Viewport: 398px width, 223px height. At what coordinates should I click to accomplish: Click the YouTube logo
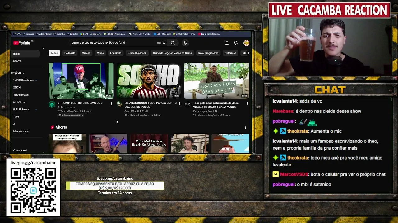pyautogui.click(x=22, y=43)
